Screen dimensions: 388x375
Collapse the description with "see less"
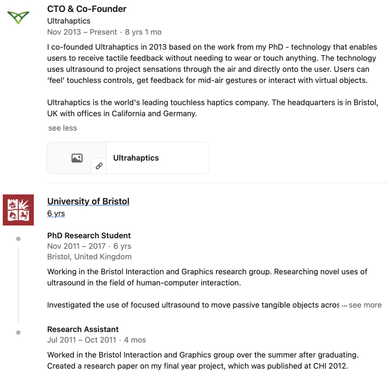(63, 128)
